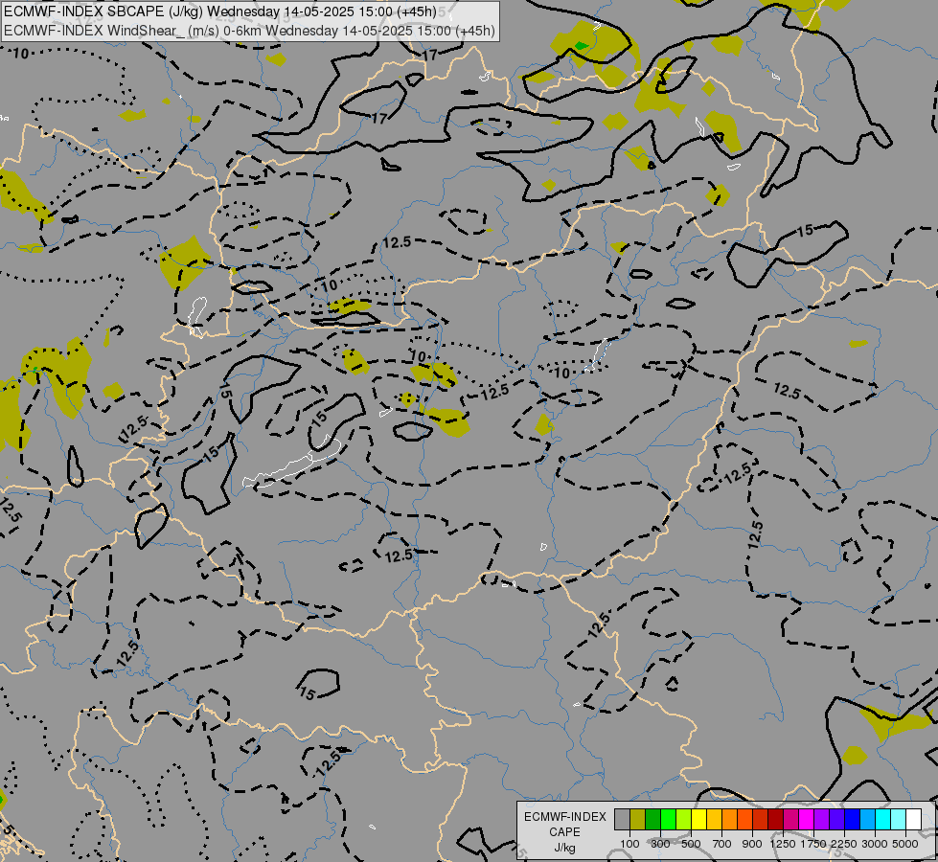The image size is (938, 862).
Task: Select the olive swatch in the CAPE legend
Action: coord(638,820)
